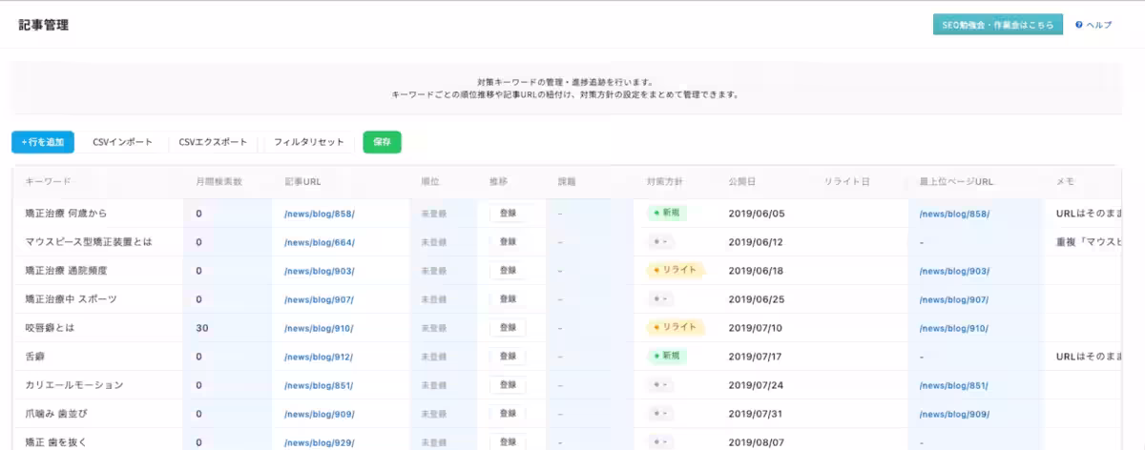
Task: Open 対策方針 tag for 矯正治療中 スポーツ row
Action: click(x=659, y=299)
